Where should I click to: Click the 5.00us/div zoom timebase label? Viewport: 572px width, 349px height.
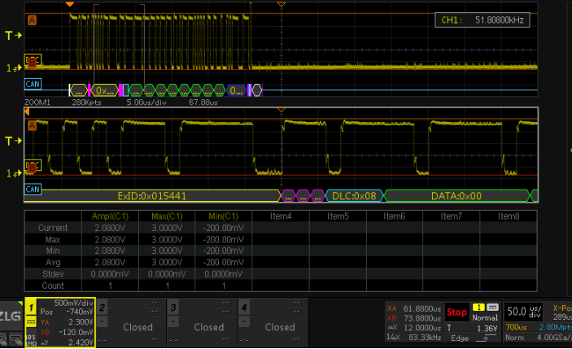click(146, 103)
